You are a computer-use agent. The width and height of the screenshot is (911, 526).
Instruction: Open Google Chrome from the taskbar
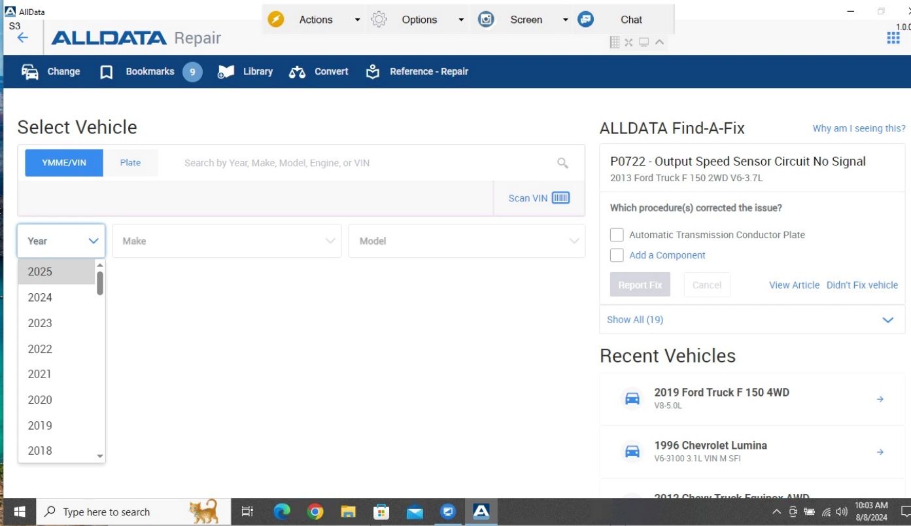[315, 512]
